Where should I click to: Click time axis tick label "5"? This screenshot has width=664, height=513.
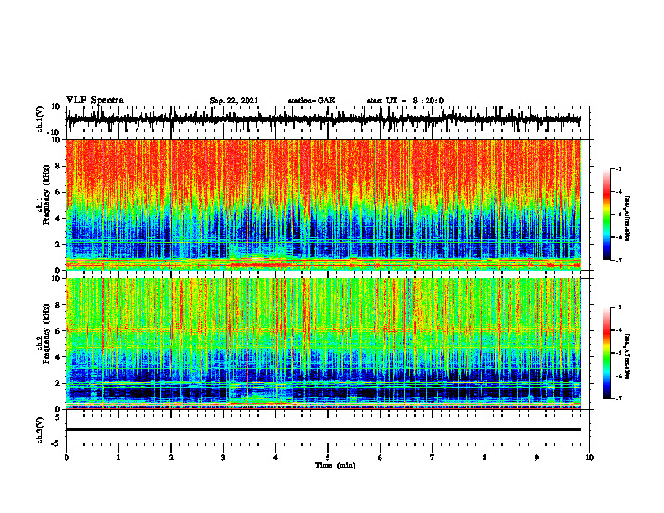pyautogui.click(x=328, y=458)
